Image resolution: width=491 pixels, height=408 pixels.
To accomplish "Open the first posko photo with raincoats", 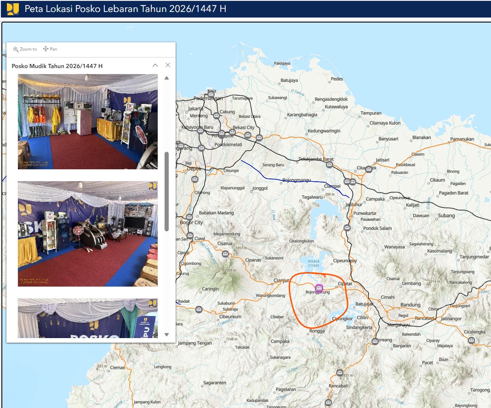I will click(88, 121).
